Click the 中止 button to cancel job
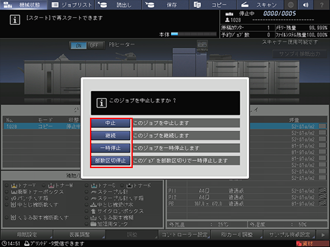The image size is (330, 247). [110, 123]
